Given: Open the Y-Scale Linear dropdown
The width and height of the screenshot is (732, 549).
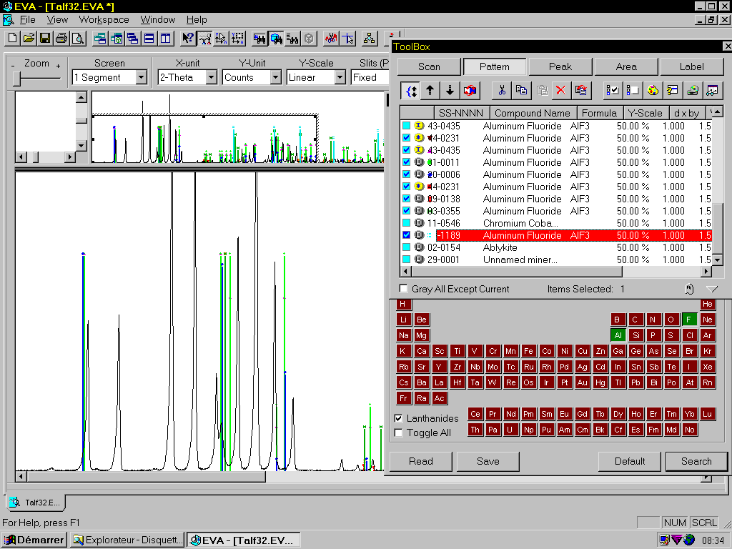Looking at the screenshot, I should coord(340,77).
